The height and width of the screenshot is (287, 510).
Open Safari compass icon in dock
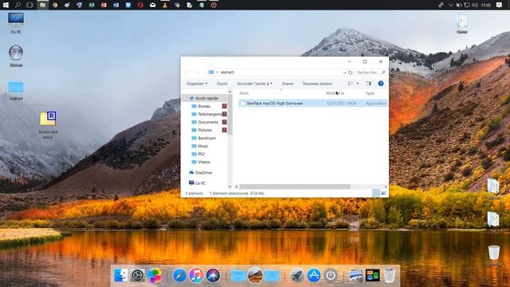(x=179, y=275)
